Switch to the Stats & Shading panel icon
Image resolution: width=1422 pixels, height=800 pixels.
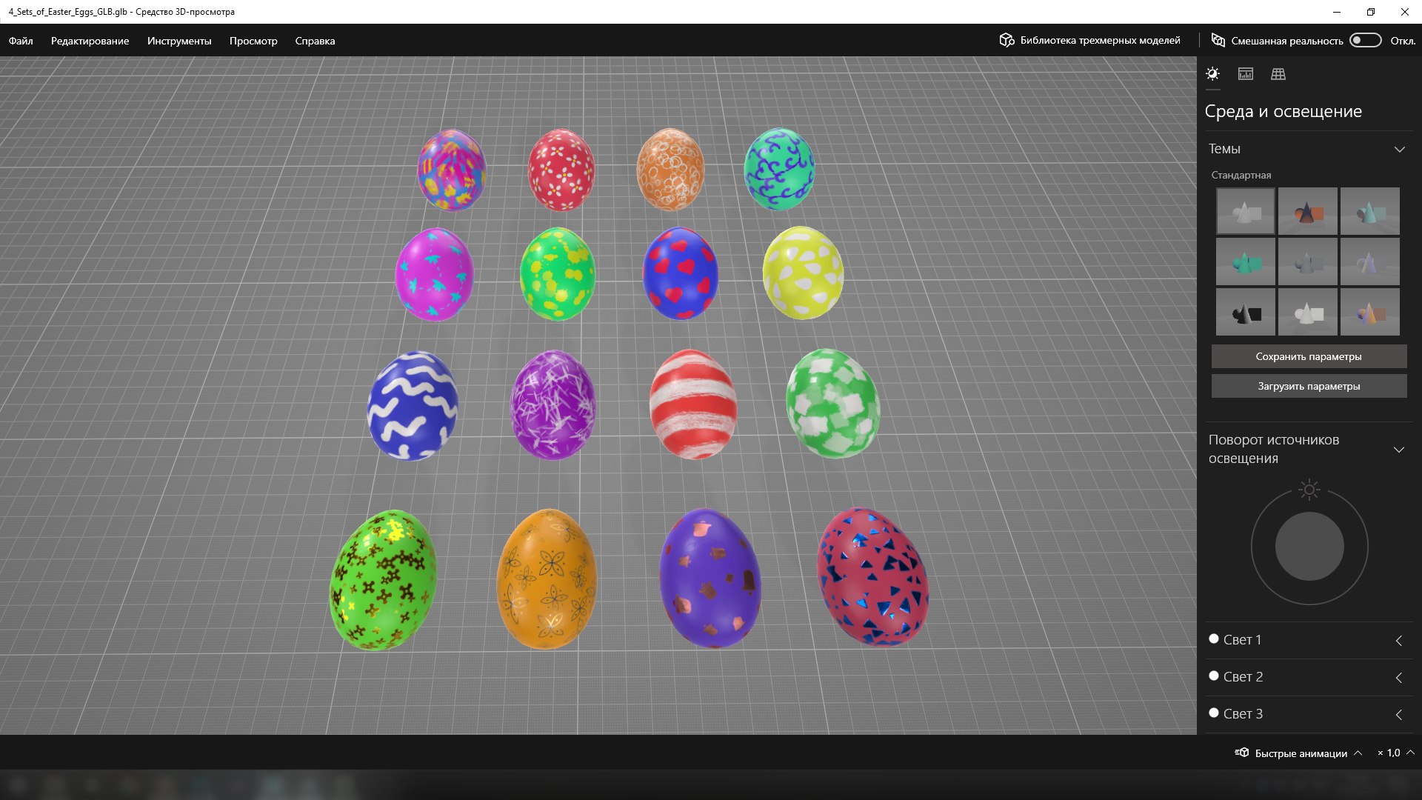[x=1246, y=74]
